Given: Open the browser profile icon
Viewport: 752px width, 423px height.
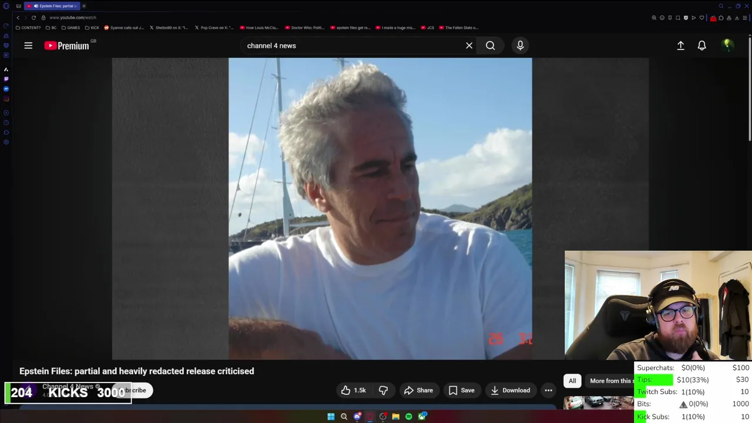Looking at the screenshot, I should point(729,18).
